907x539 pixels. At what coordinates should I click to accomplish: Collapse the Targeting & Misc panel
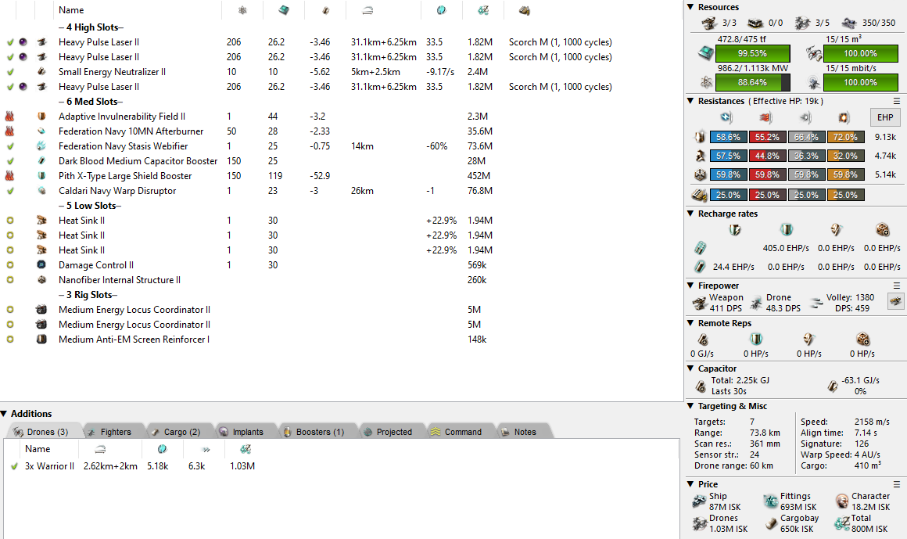click(690, 406)
